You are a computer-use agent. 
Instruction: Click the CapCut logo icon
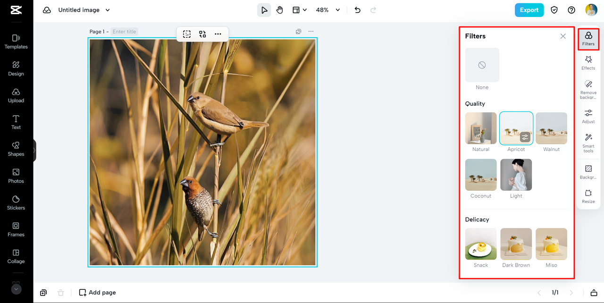point(16,10)
